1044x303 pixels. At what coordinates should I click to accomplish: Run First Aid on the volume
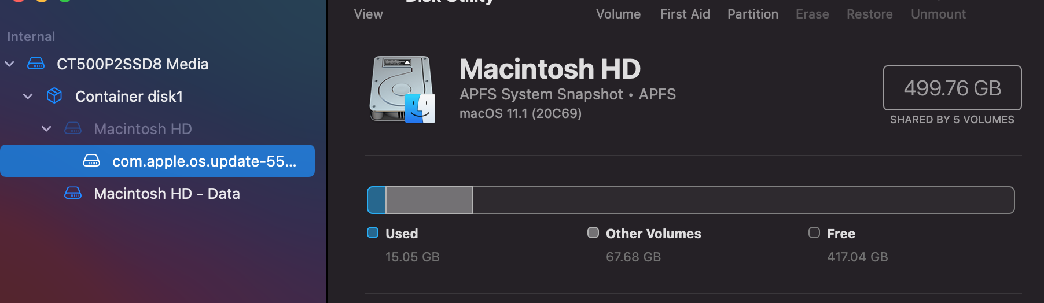click(685, 14)
